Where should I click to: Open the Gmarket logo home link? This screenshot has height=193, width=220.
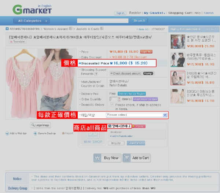[32, 10]
